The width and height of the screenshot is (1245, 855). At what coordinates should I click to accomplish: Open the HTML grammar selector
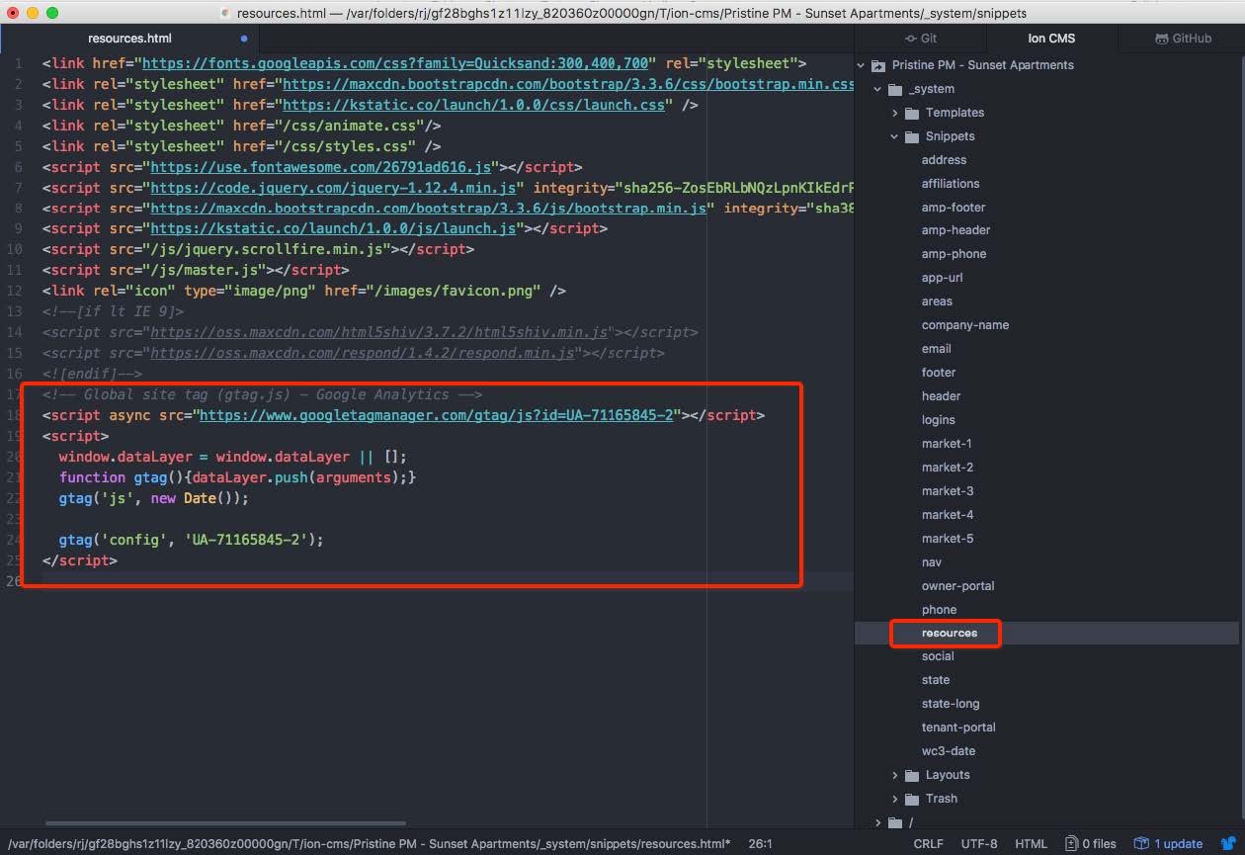(x=1031, y=843)
